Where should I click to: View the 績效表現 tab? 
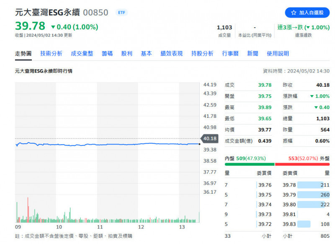click(172, 54)
